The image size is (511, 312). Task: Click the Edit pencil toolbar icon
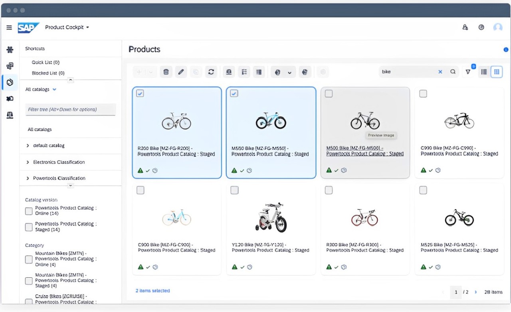tap(181, 72)
